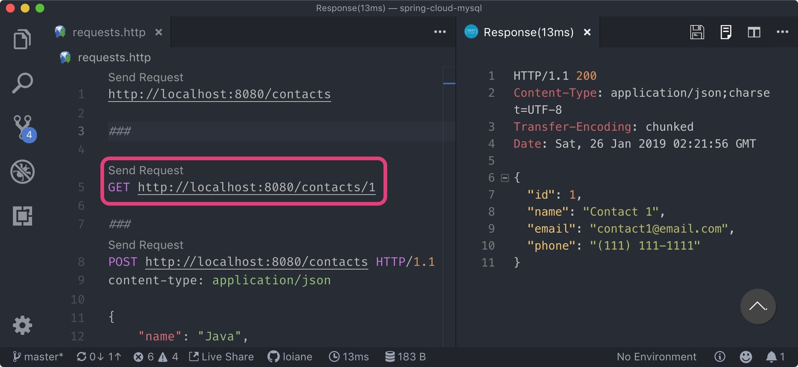This screenshot has width=798, height=367.
Task: Open notifications from the bell icon
Action: pos(771,356)
